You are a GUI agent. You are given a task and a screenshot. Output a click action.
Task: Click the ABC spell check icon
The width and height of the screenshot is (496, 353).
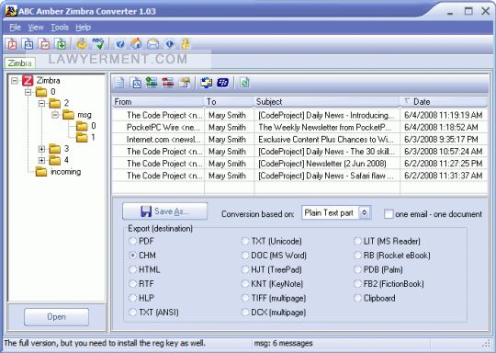[x=98, y=44]
